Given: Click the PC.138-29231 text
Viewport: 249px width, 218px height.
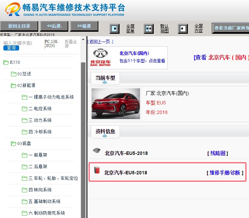Looking at the screenshot, I should tap(52, 44).
